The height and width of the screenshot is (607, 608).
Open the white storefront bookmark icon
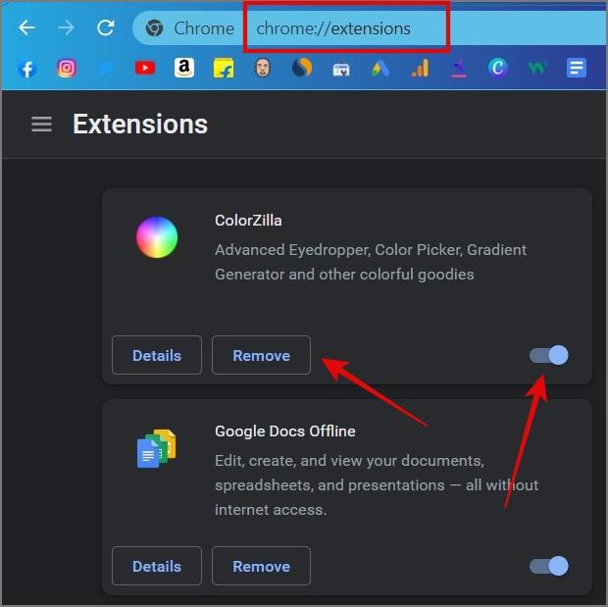point(341,70)
